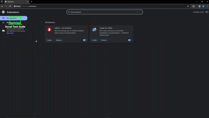The width and height of the screenshot is (209, 118).
Task: Remove Google Docs Offline extension
Action: tap(104, 40)
